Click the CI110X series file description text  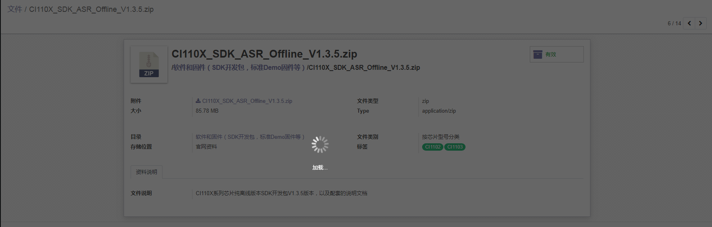point(281,193)
